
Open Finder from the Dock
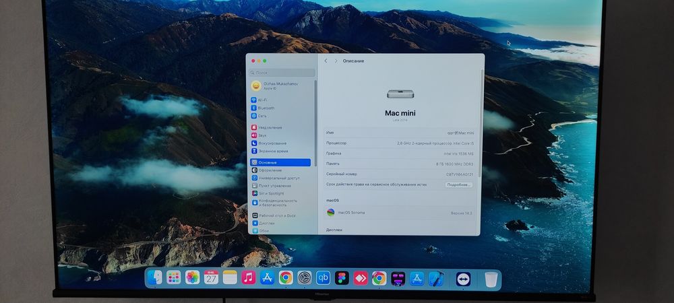(155, 277)
